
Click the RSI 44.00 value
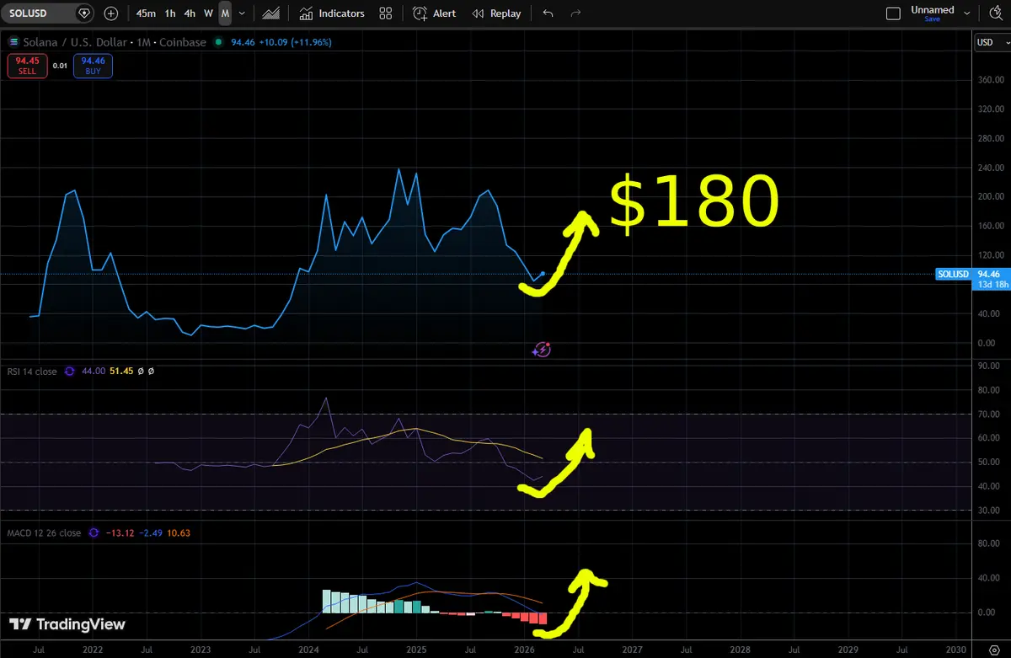pyautogui.click(x=93, y=371)
